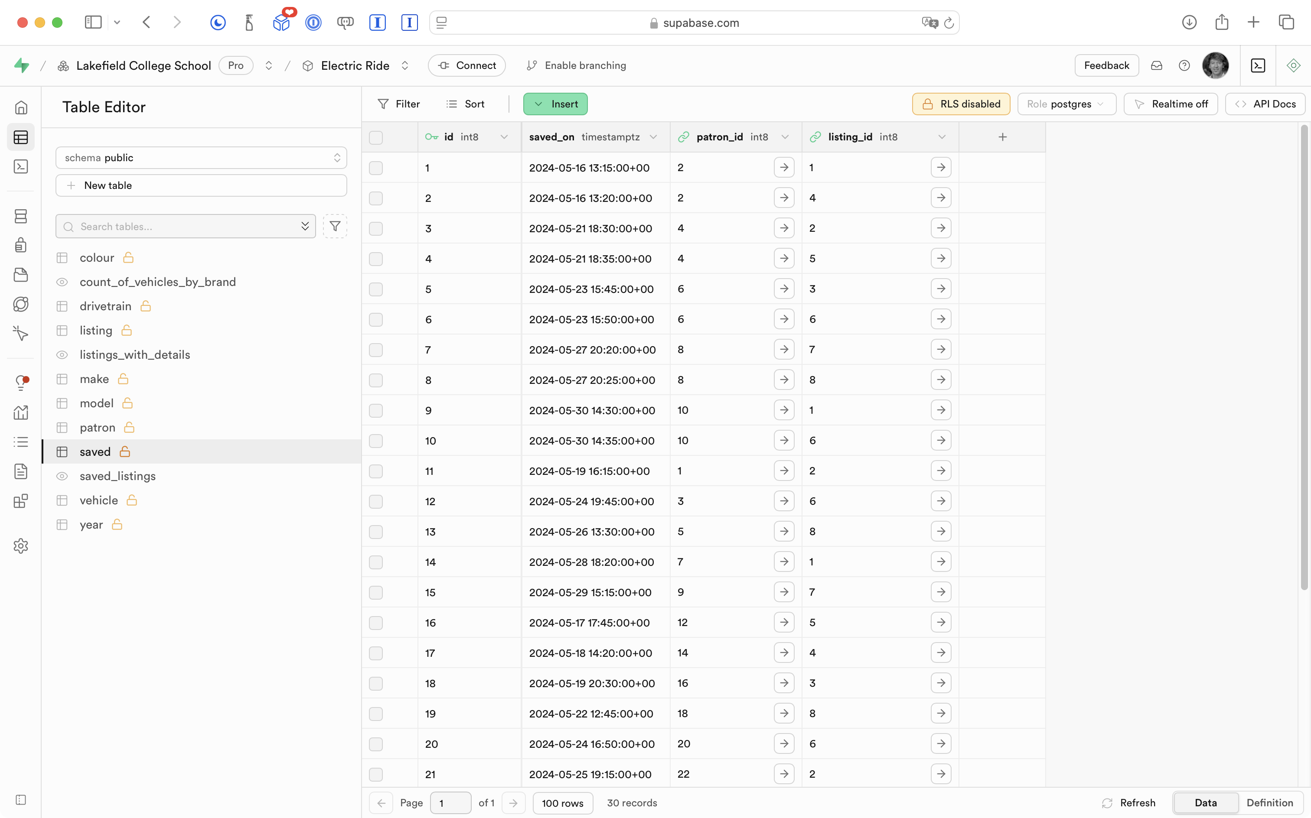Open the help question mark icon
This screenshot has height=818, width=1311.
[1184, 65]
